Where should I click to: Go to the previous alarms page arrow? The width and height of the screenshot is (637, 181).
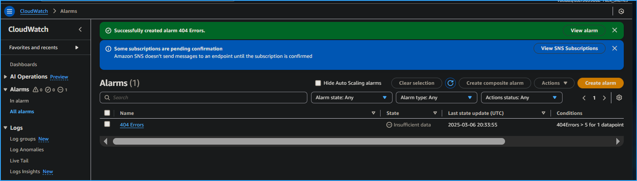point(584,98)
